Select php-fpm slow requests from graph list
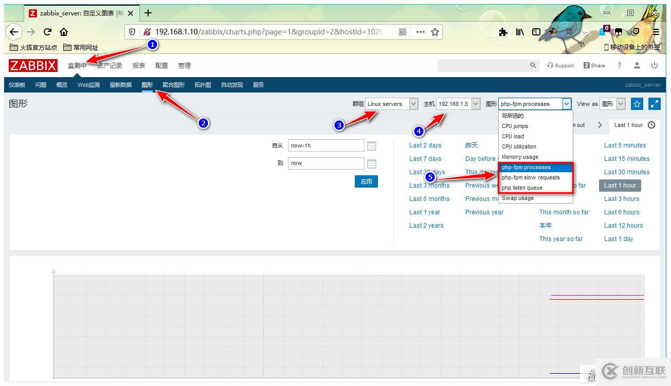The height and width of the screenshot is (386, 671). click(531, 177)
